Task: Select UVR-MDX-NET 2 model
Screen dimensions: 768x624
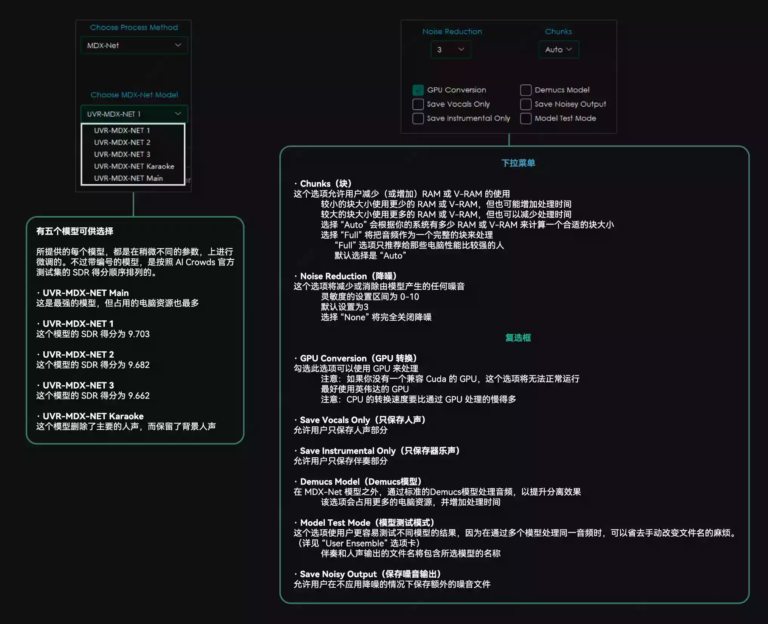Action: pyautogui.click(x=123, y=142)
